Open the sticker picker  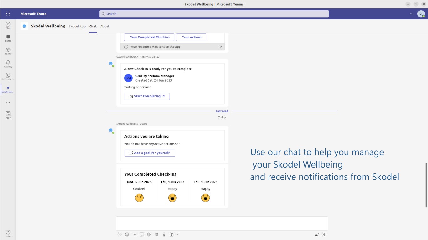click(x=142, y=234)
